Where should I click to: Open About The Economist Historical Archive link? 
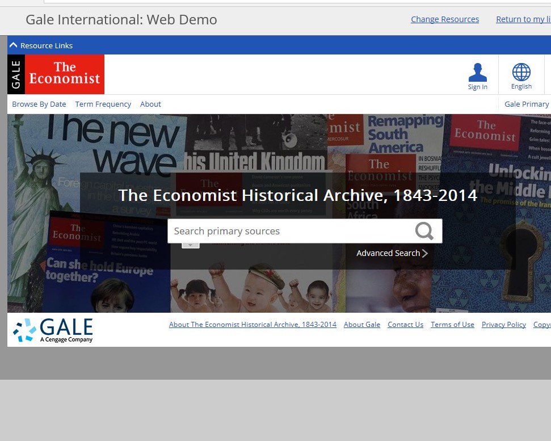click(x=253, y=324)
